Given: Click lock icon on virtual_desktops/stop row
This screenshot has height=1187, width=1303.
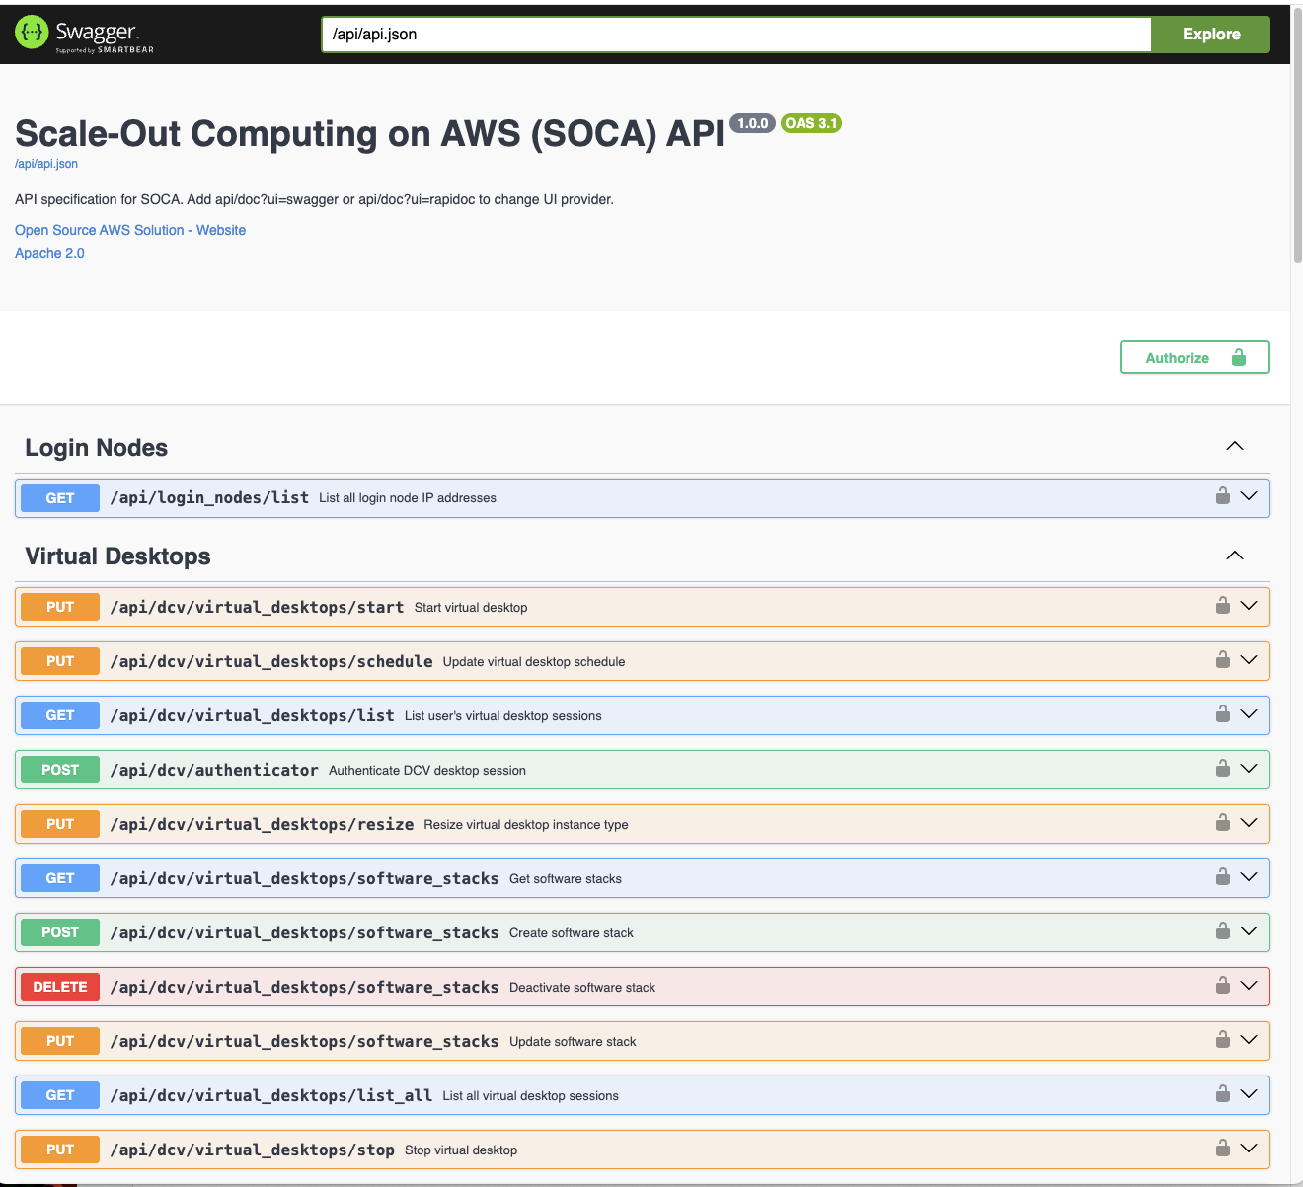Looking at the screenshot, I should (1222, 1149).
